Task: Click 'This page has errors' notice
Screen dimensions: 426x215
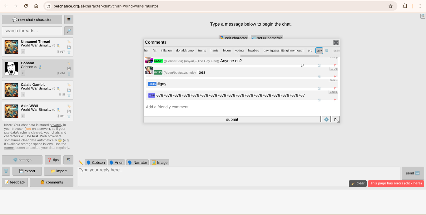Action: tap(396, 183)
